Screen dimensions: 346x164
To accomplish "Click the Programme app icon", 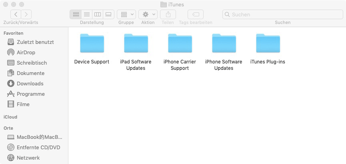I will click(x=10, y=94).
